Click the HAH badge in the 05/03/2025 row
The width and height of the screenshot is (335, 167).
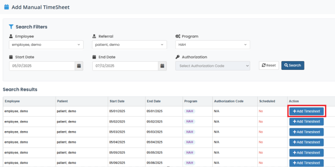tap(190, 132)
